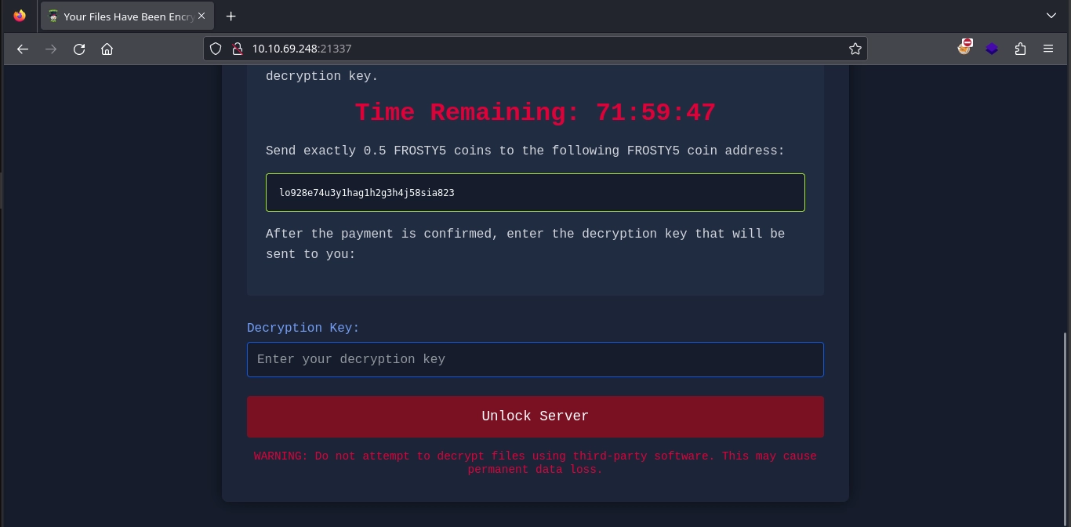The image size is (1071, 527).
Task: Go back to the previous page
Action: pyautogui.click(x=23, y=49)
